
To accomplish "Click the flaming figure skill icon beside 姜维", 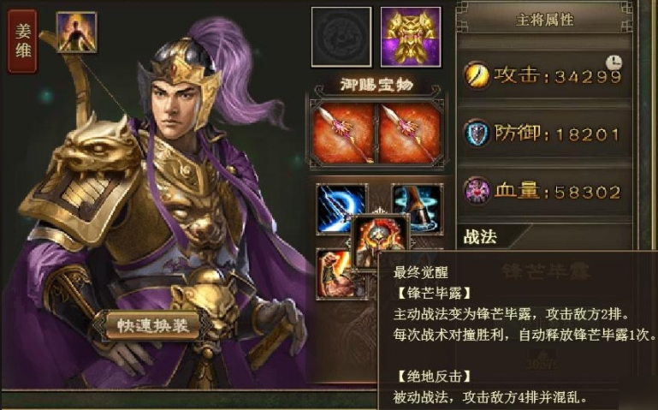I will click(x=77, y=32).
